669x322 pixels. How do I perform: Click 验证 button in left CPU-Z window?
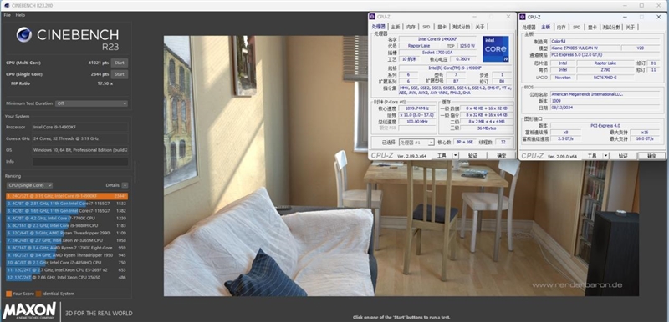[x=472, y=156]
